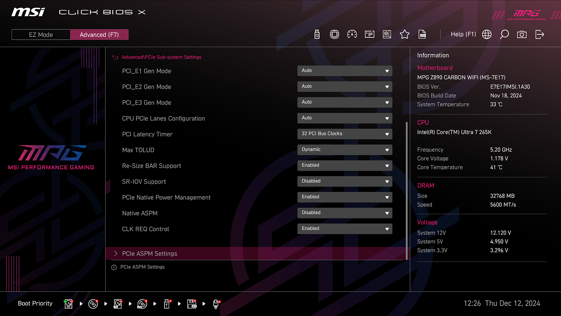Click the SR-IOV Support label

[144, 182]
